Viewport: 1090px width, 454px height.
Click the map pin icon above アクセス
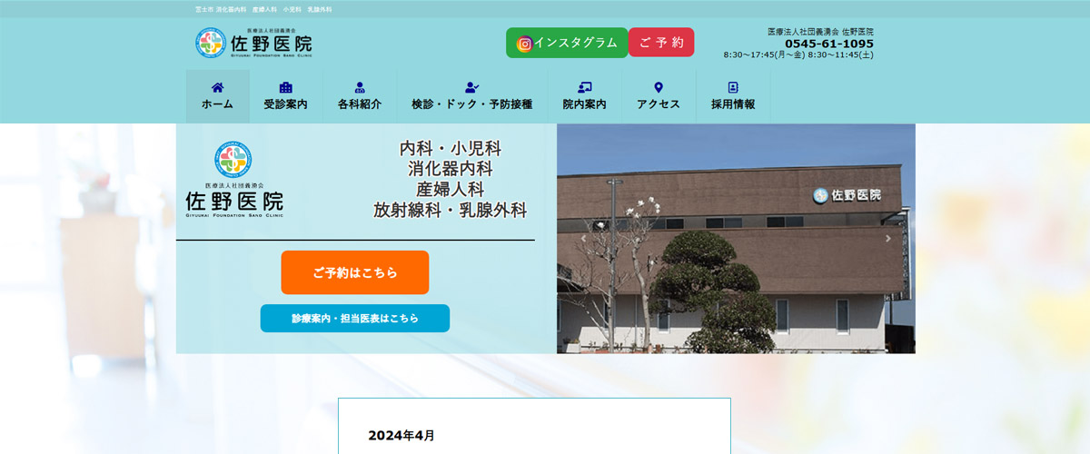[659, 87]
